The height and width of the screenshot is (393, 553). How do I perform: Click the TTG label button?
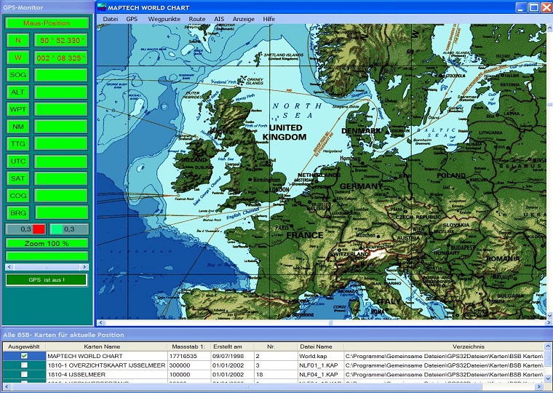click(x=18, y=144)
